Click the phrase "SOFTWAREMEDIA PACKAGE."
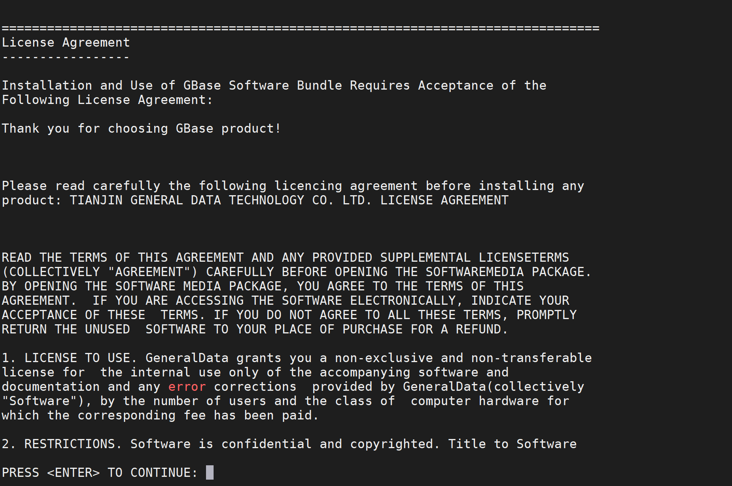 (509, 272)
